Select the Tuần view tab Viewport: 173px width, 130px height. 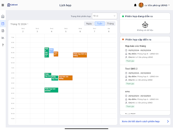(100, 24)
